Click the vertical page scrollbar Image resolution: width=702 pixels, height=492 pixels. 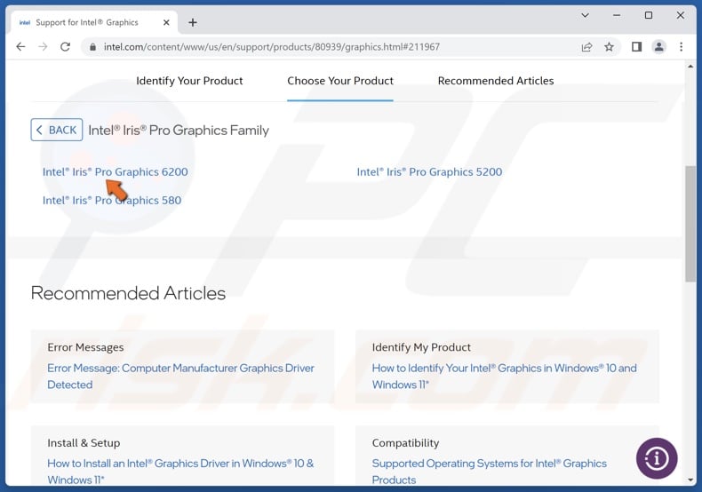[690, 222]
